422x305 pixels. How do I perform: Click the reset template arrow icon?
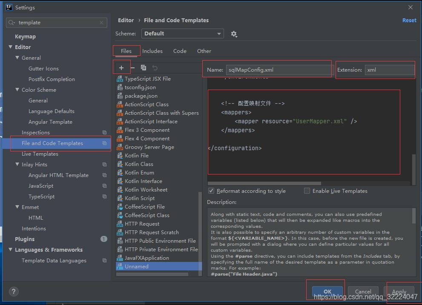[155, 68]
